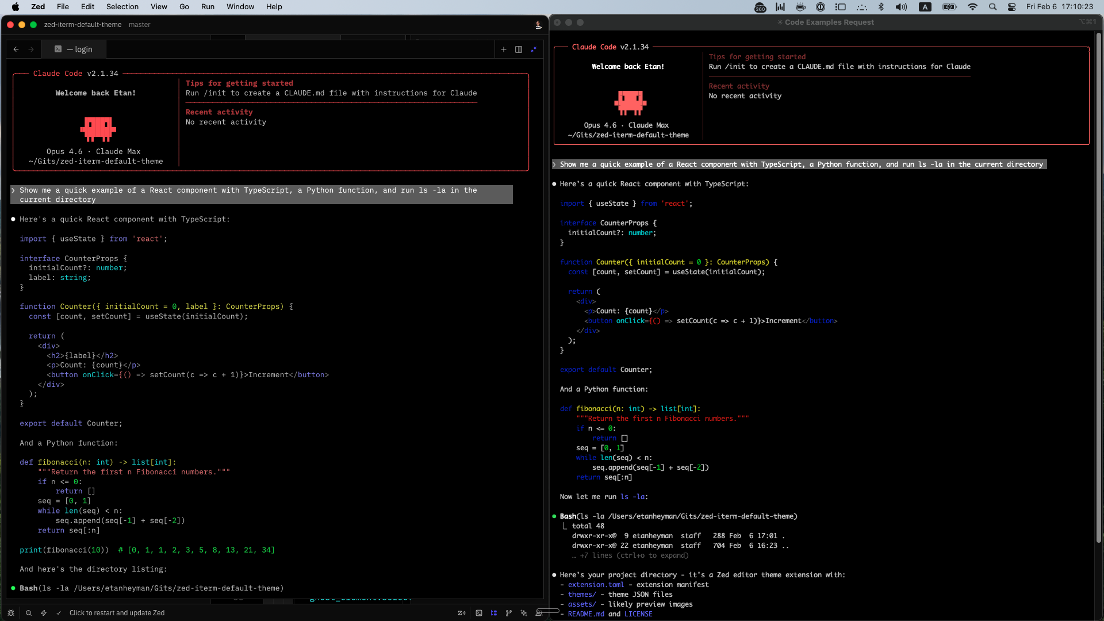Toggle the terminal panel icon in status bar
Screen dimensions: 1104x621
tap(479, 613)
